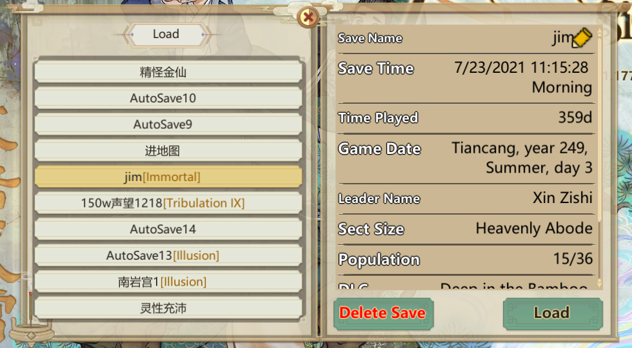Click the green Load button
The width and height of the screenshot is (632, 348).
553,313
